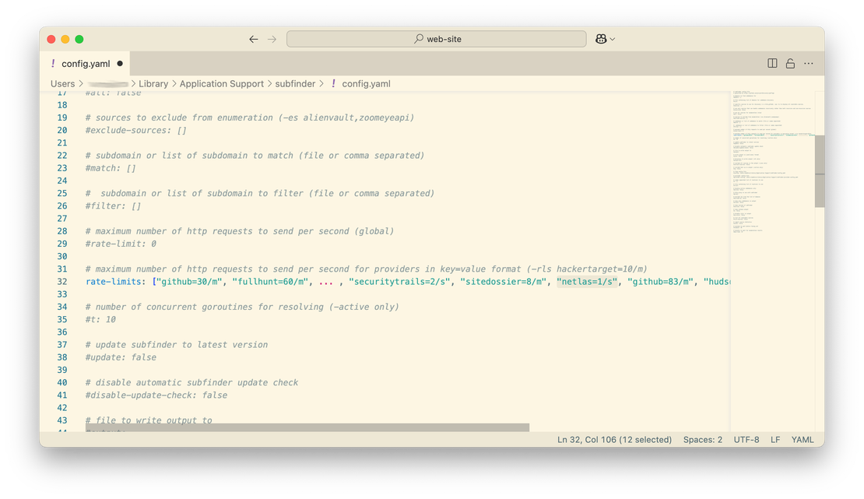Click the web-site search command box
Viewport: 864px width, 499px height.
click(x=436, y=39)
